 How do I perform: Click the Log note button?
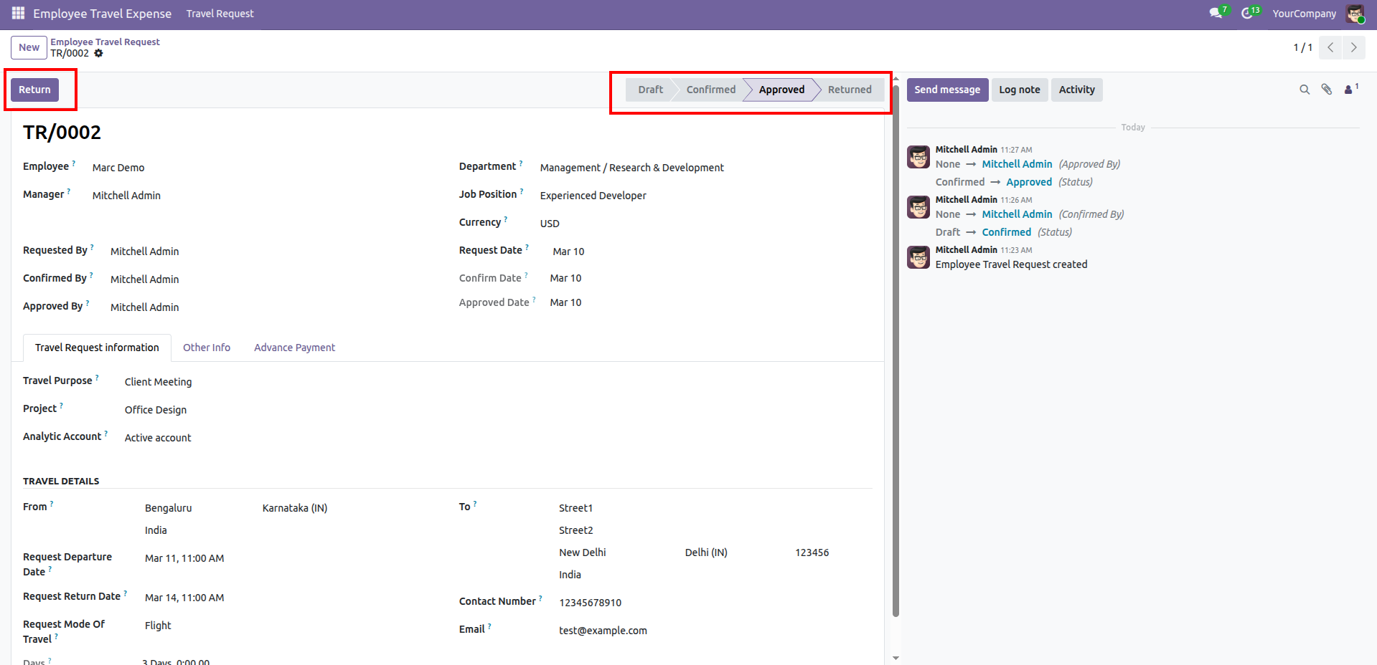(1019, 90)
